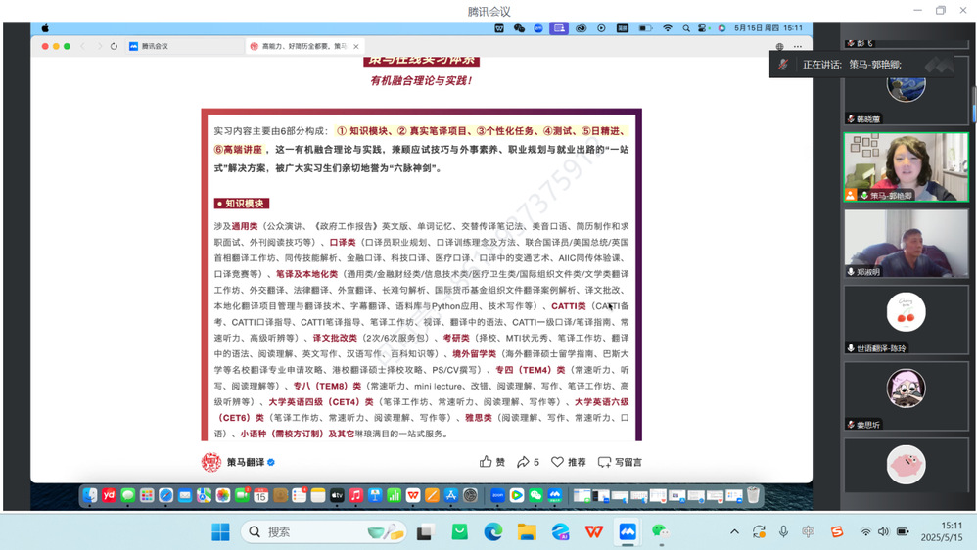Open WPS Office in the Windows taskbar
This screenshot has height=550, width=977.
(594, 532)
